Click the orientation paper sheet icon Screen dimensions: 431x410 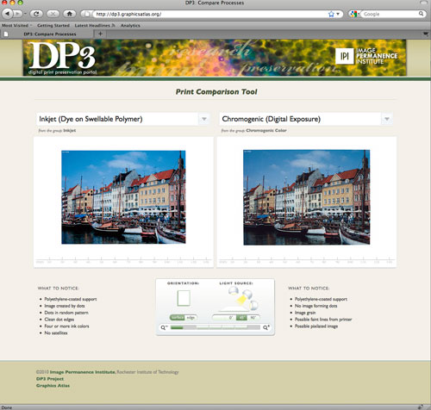[x=184, y=298]
